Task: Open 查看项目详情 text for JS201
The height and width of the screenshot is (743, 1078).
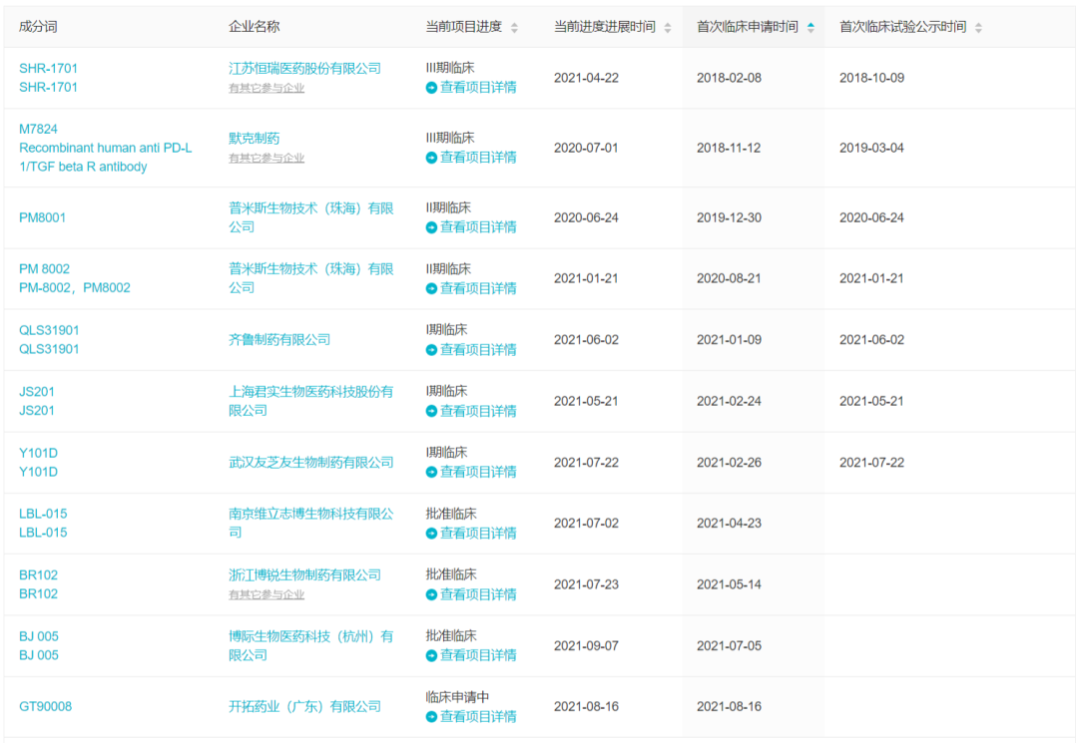Action: 478,411
